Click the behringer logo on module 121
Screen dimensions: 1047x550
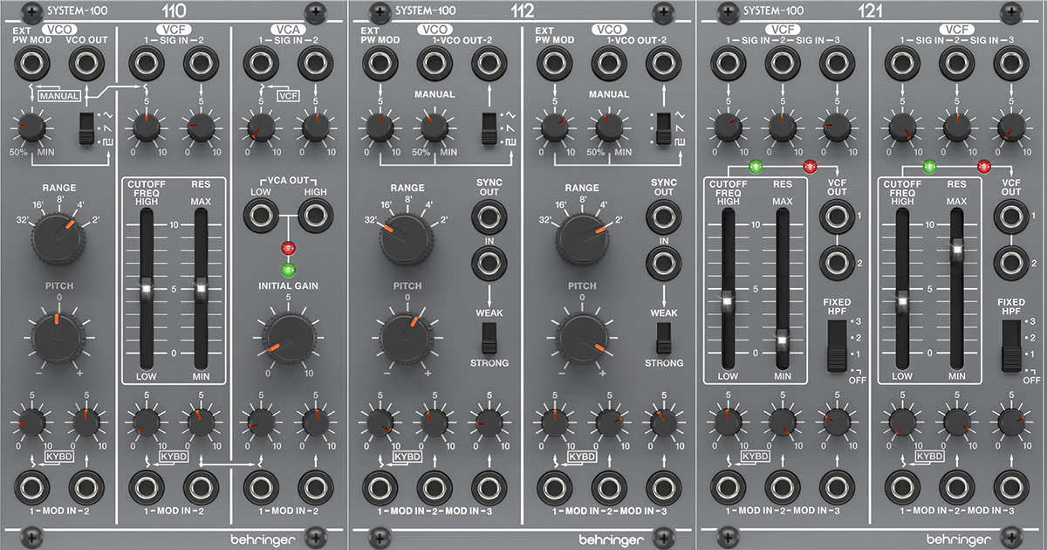pos(958,539)
